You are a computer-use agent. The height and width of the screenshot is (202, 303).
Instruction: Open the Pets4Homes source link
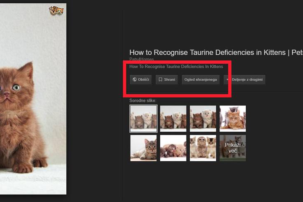(x=142, y=59)
